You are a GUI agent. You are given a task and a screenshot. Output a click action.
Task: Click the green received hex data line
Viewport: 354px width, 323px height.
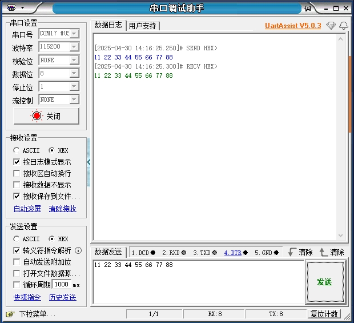click(134, 75)
